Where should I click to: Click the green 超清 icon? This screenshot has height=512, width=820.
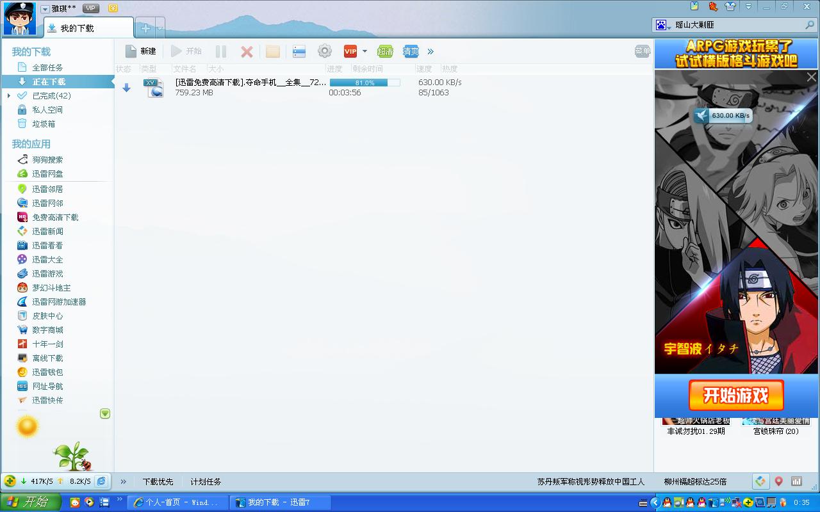(x=385, y=51)
